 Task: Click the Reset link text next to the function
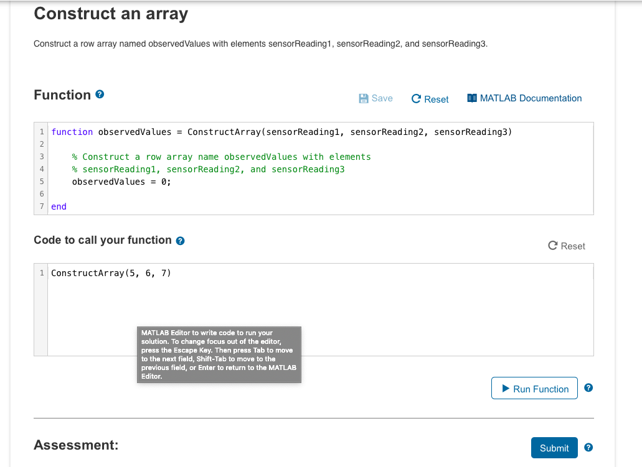click(436, 99)
